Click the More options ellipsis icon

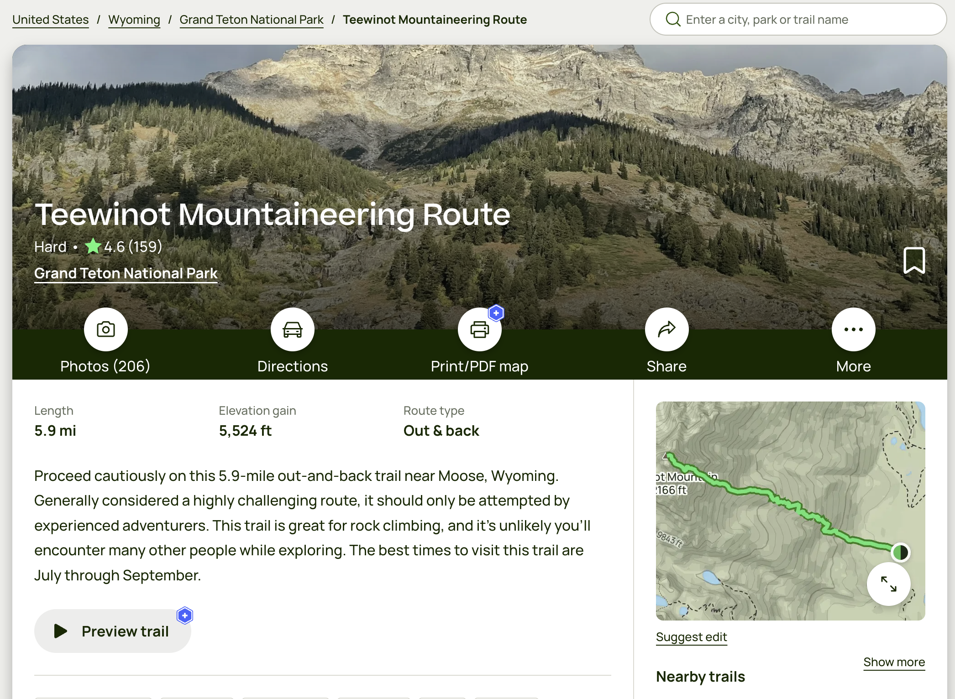click(853, 329)
